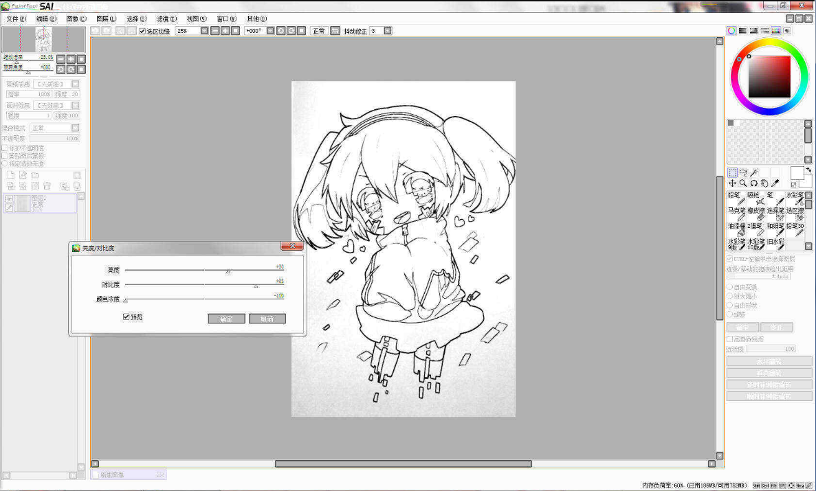Image resolution: width=816 pixels, height=491 pixels.
Task: Select the zoom magnifier tool
Action: pos(743,183)
